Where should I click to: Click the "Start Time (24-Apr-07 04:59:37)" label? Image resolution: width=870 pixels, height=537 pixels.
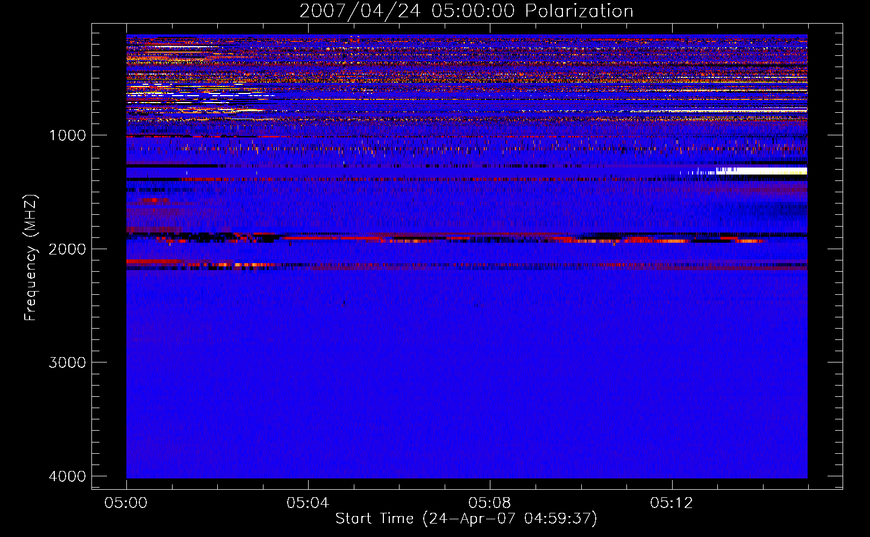466,519
